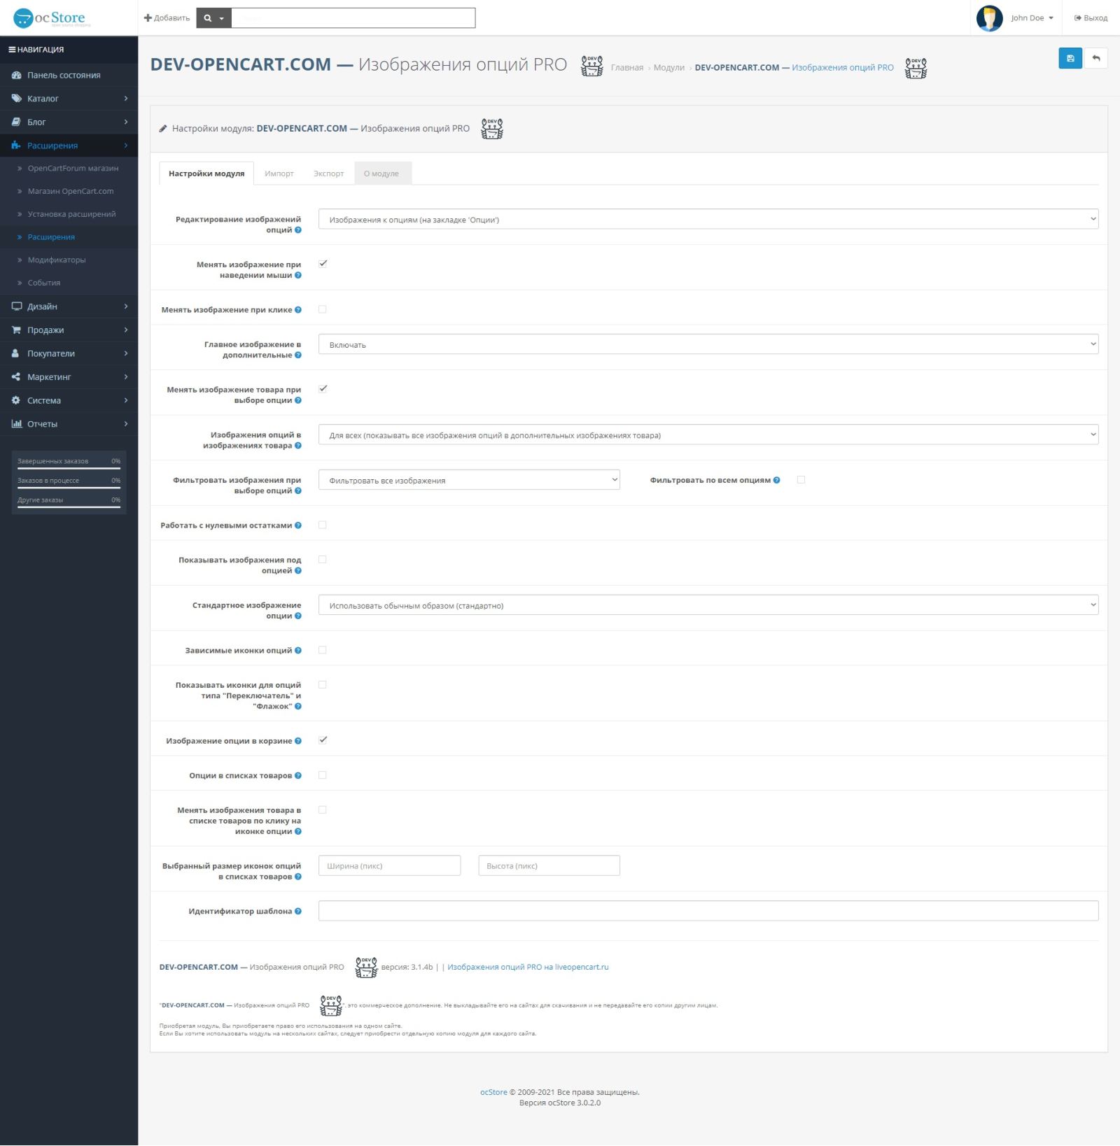Click help icon beside Главное изображение в дополнительные

click(x=298, y=355)
